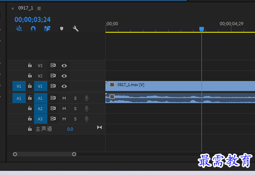Screen dimensions: 255x175
Task: Toggle A3 track targeting button
Action: click(41, 119)
